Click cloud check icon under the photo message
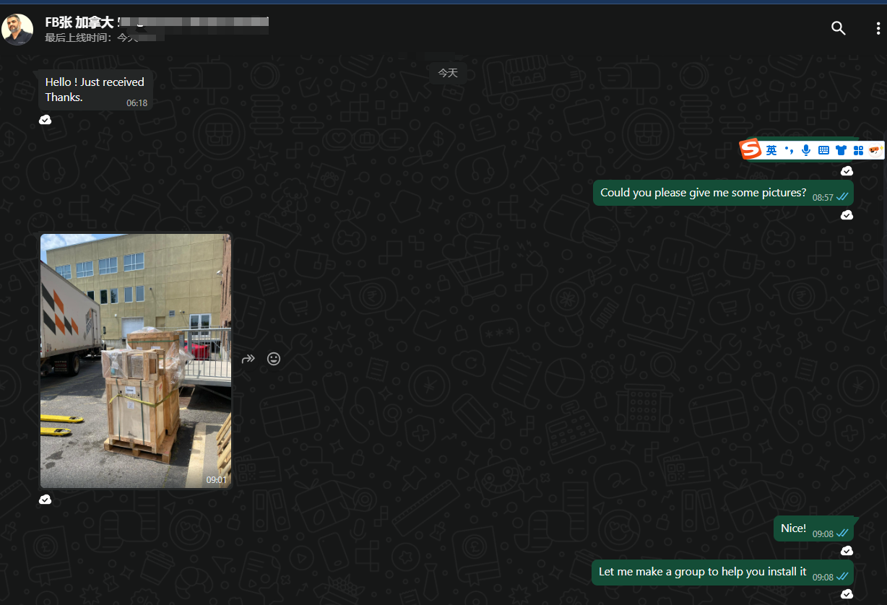Image resolution: width=887 pixels, height=605 pixels. coord(45,500)
